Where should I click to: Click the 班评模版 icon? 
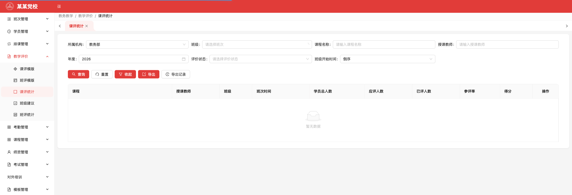15,80
